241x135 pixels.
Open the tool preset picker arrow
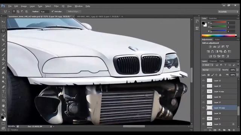pos(9,12)
